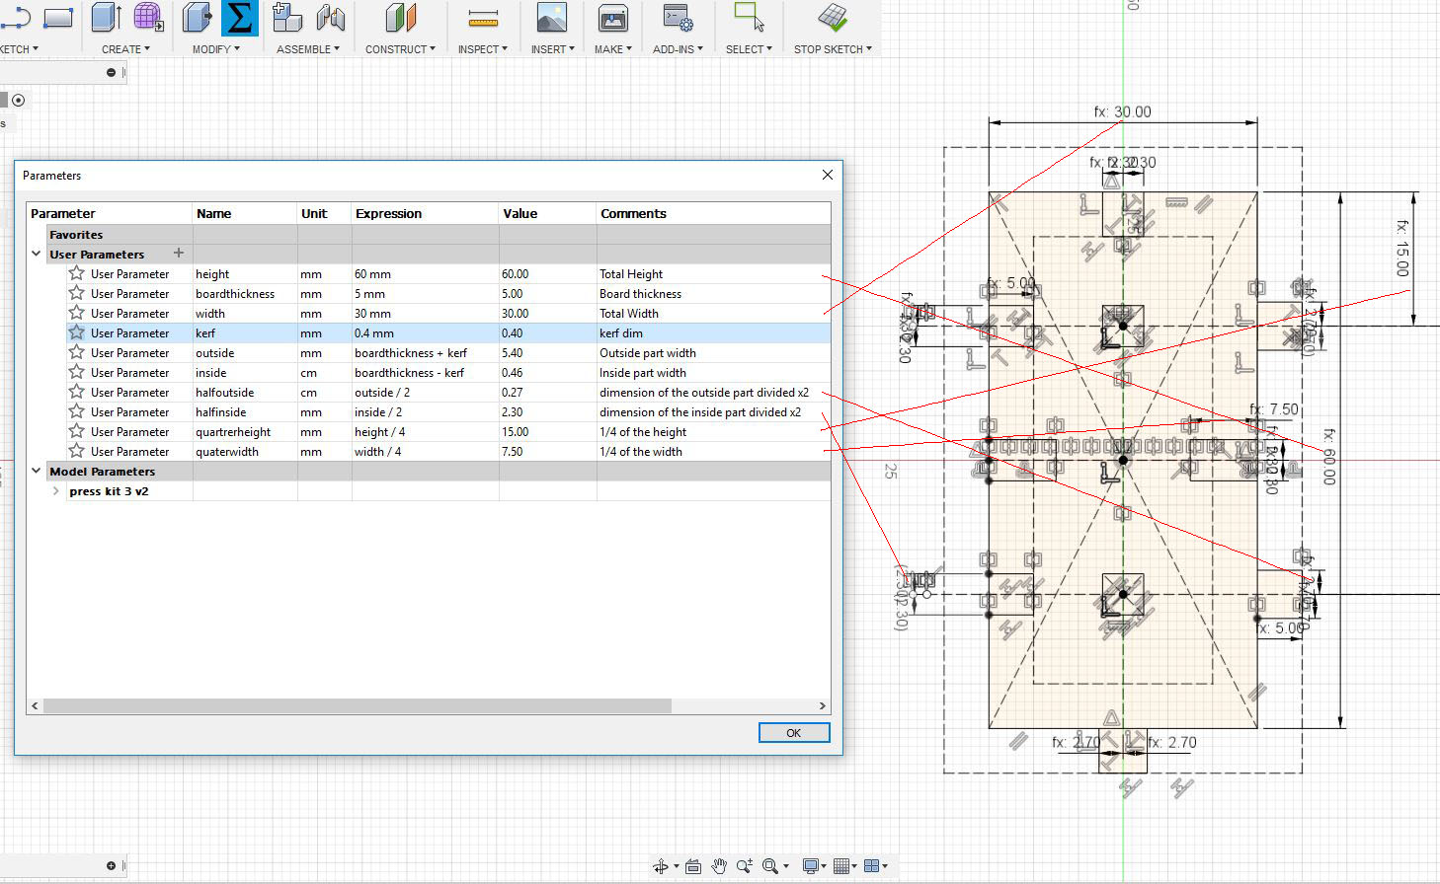Click the add user parameter plus icon
Screen dimensions: 1440x884
pos(179,254)
